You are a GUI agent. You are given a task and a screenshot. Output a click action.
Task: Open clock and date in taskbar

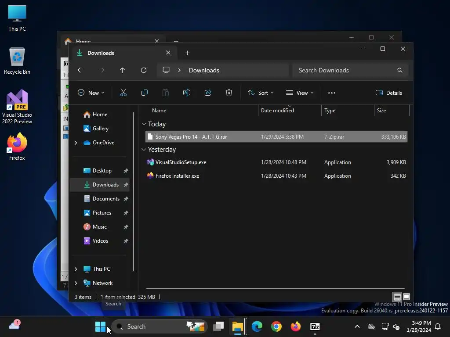419,326
